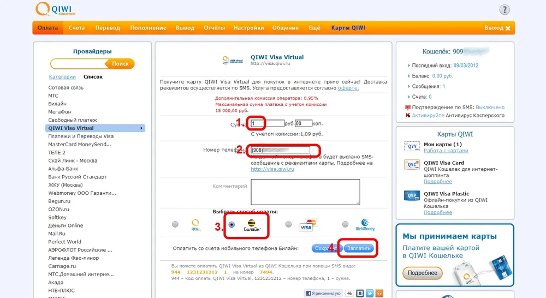Select Perfect World provider

[x=64, y=242]
